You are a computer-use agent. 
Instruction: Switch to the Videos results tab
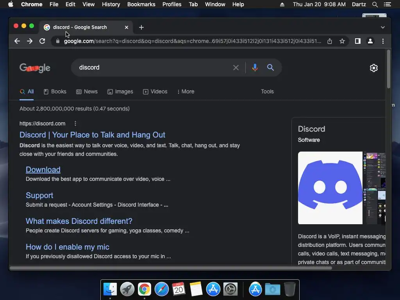pos(155,91)
